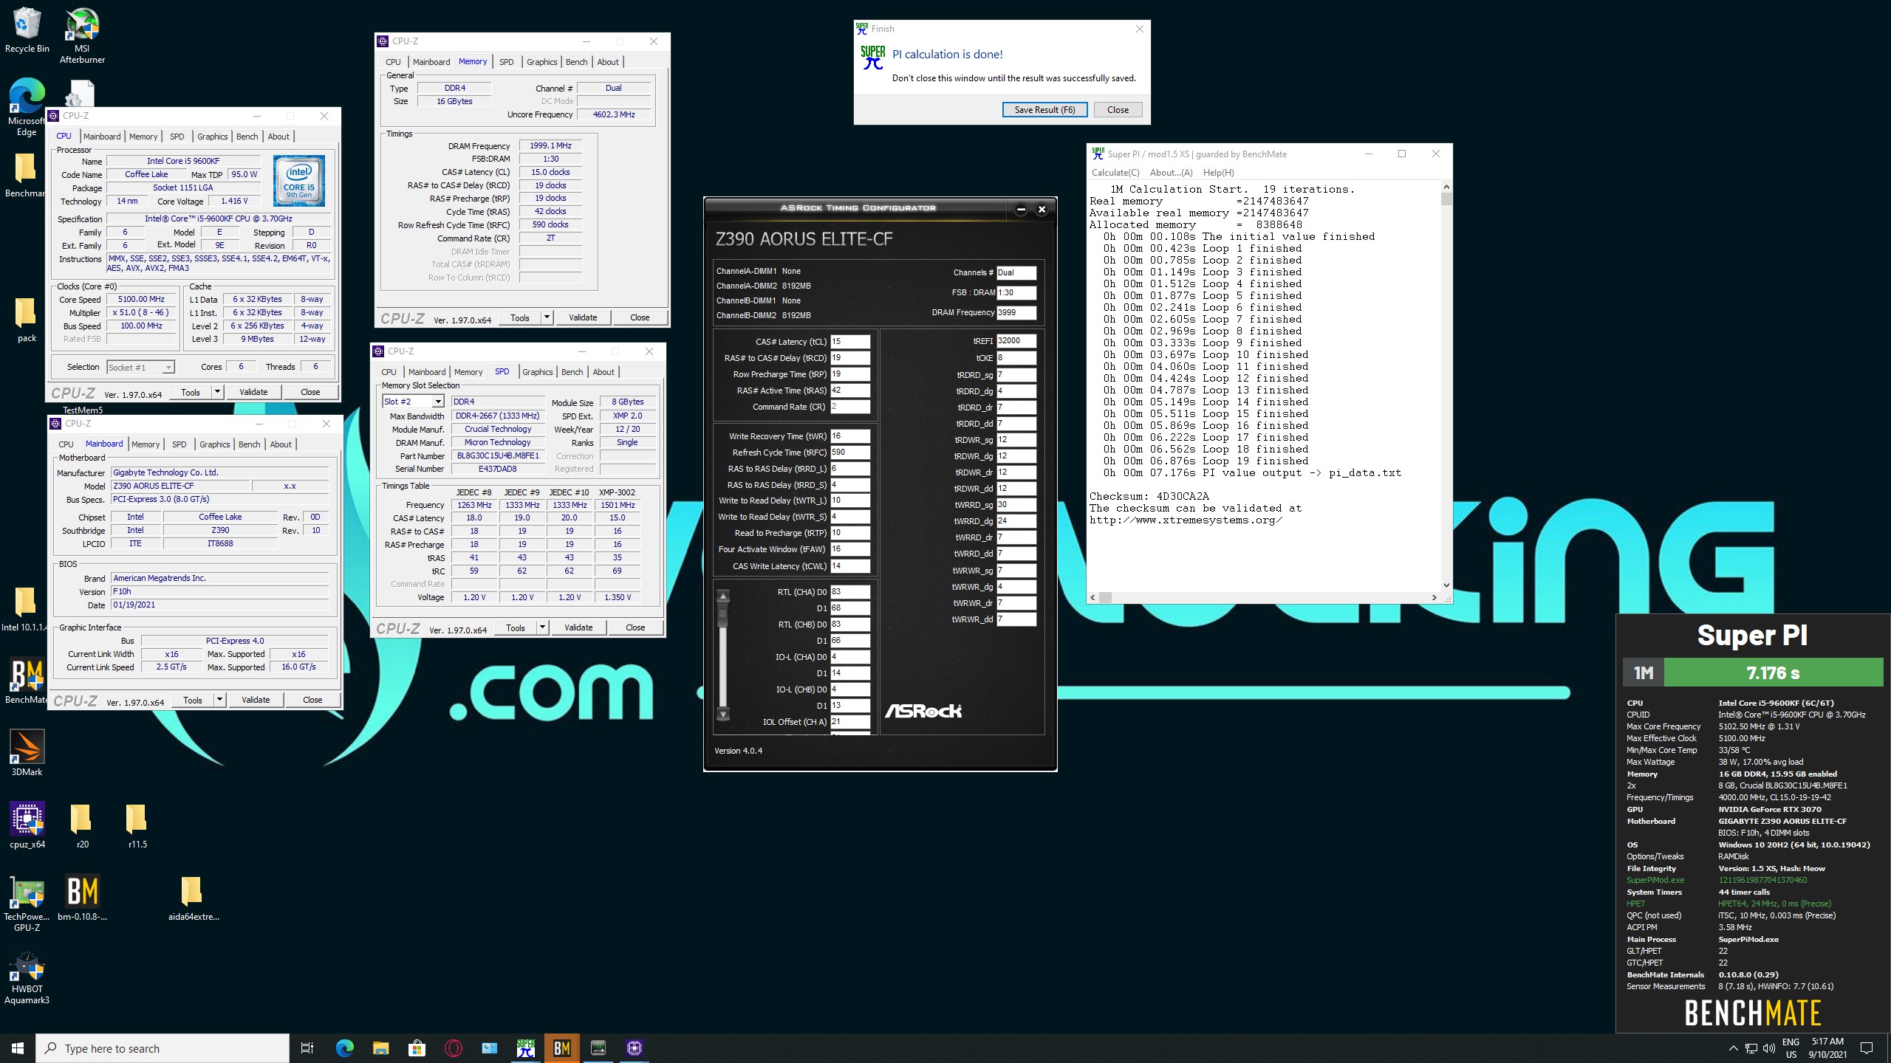Expand Tools arrow in CPU-Z Mainboard window
1891x1063 pixels.
pos(219,700)
